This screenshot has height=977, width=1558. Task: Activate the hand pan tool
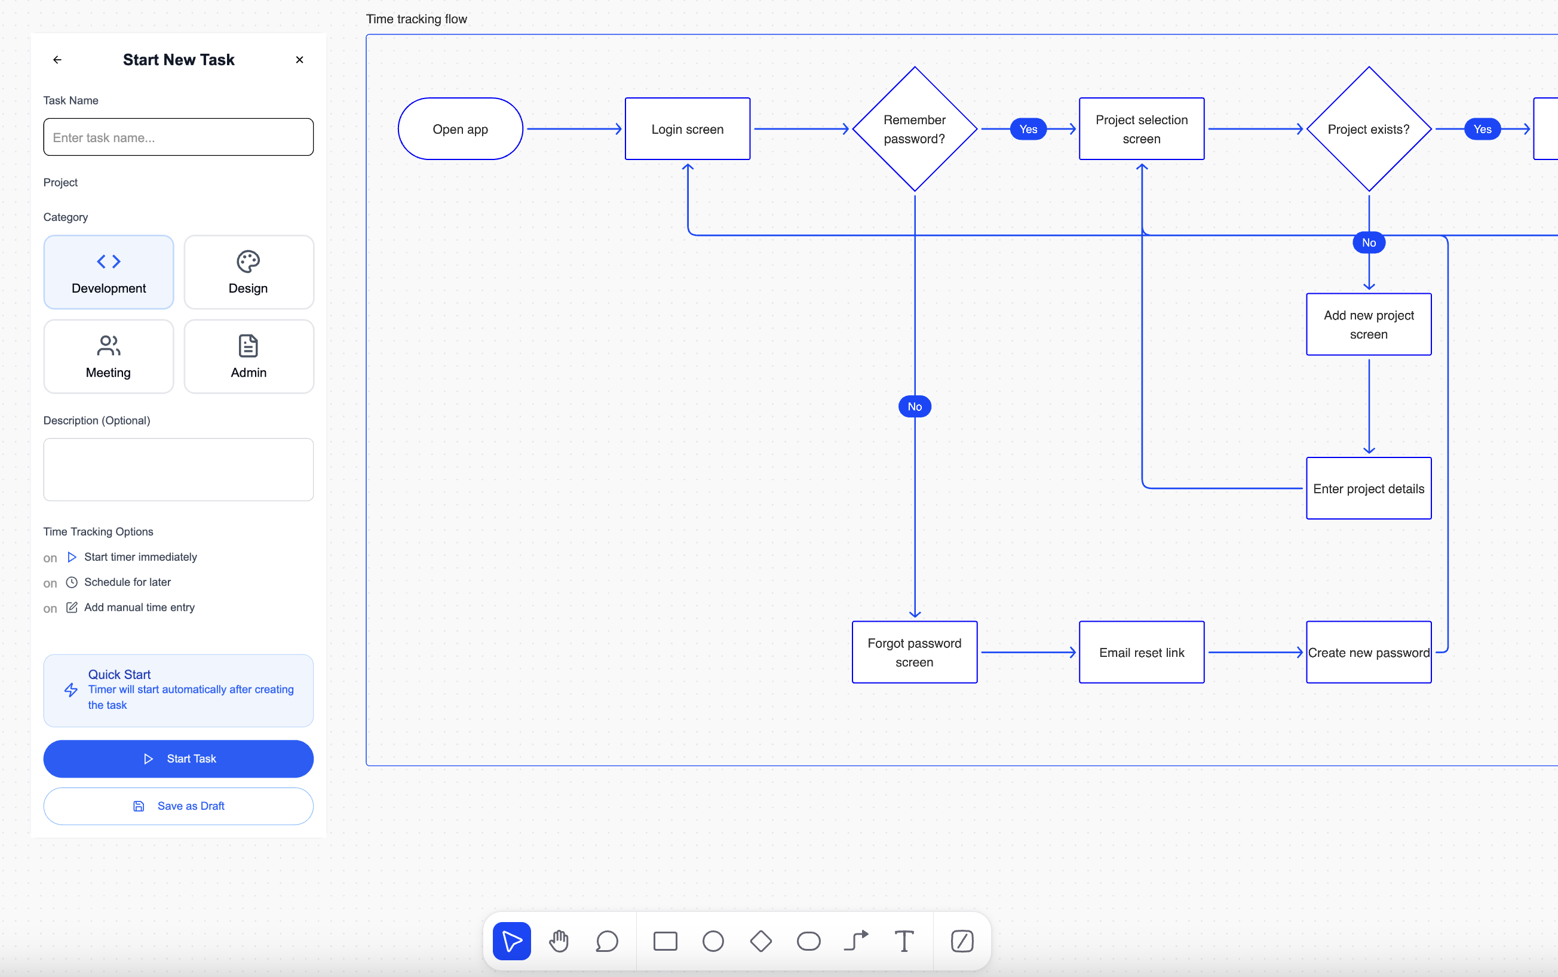pos(559,941)
